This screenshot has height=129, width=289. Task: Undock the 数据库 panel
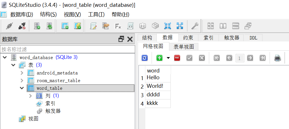click(x=121, y=39)
